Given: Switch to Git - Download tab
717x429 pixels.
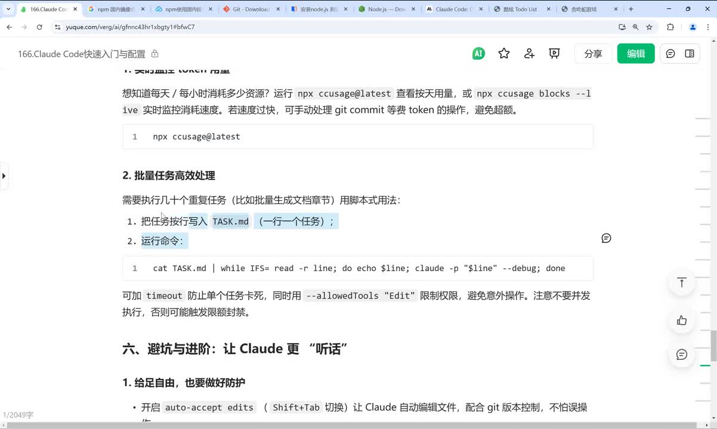Looking at the screenshot, I should pos(251,10).
